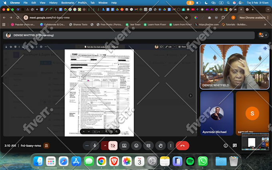
Task: Open meeting details info icon
Action: 226,146
